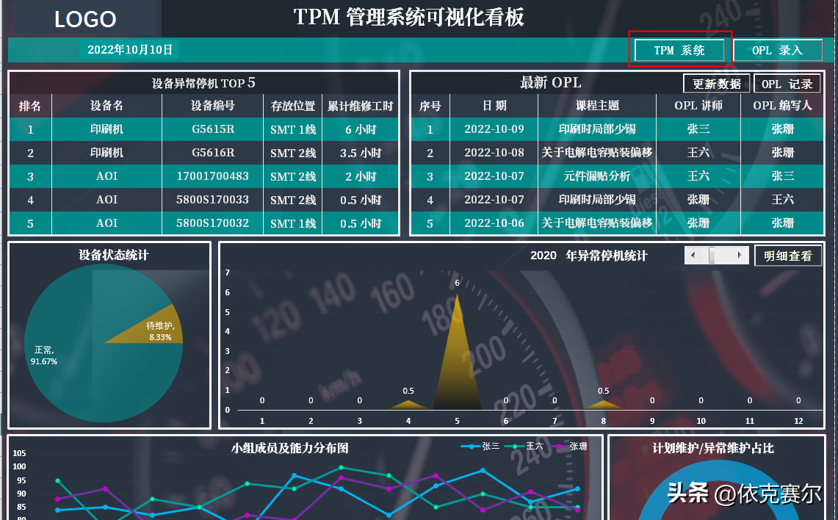
Task: Click the OPL 录入 button
Action: click(778, 50)
